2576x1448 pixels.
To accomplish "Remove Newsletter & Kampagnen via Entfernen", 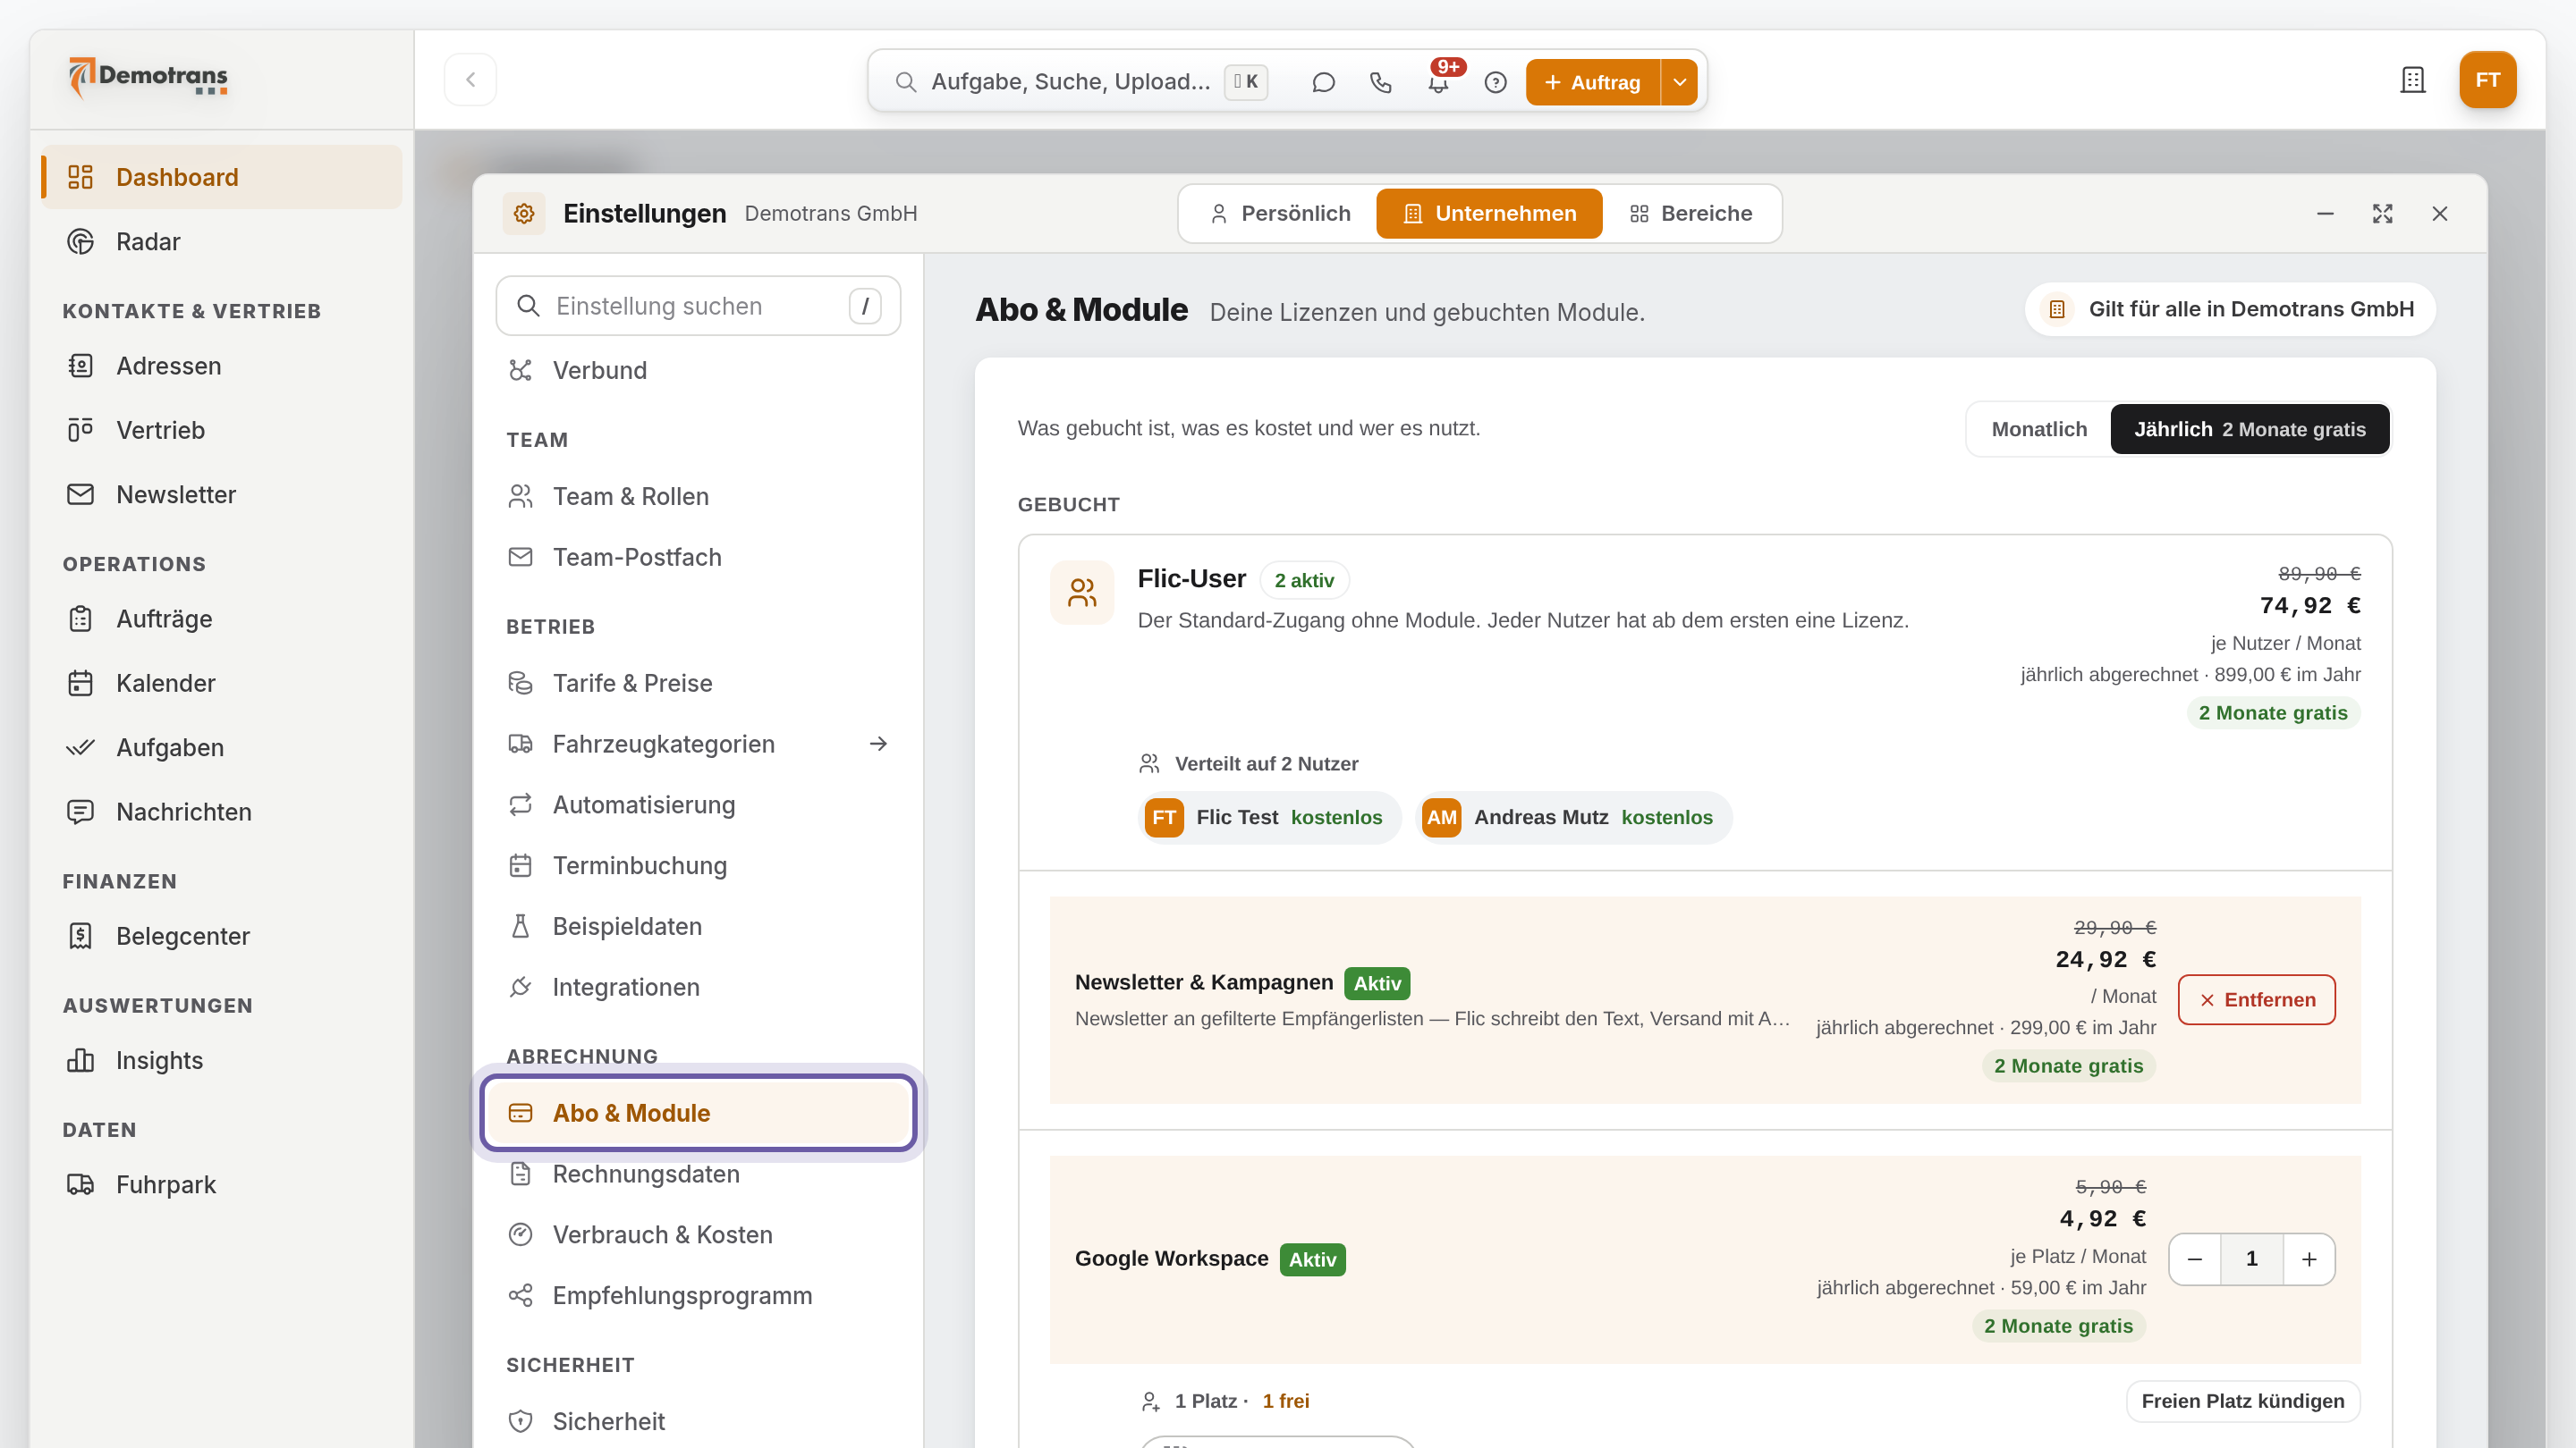I will tap(2257, 1000).
